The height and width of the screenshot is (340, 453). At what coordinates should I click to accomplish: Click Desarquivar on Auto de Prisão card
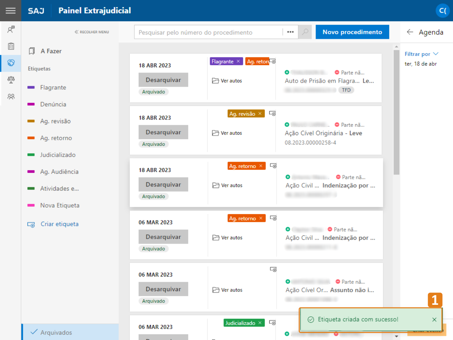[x=163, y=80]
